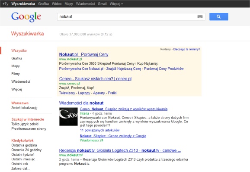Click Dlaczego te reklamy? link
The height and width of the screenshot is (172, 250).
186,49
